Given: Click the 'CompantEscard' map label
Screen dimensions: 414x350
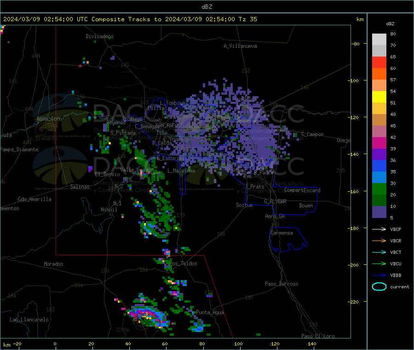Looking at the screenshot, I should [302, 190].
